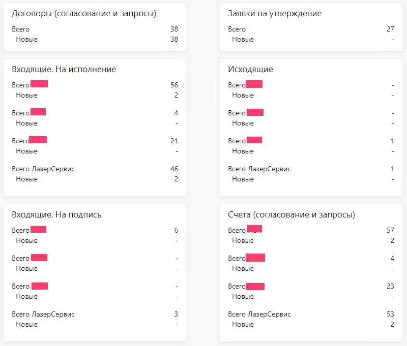Open Всего ЛазерСервис under Входящие. На исполнение
Image resolution: width=407 pixels, height=346 pixels.
[43, 169]
